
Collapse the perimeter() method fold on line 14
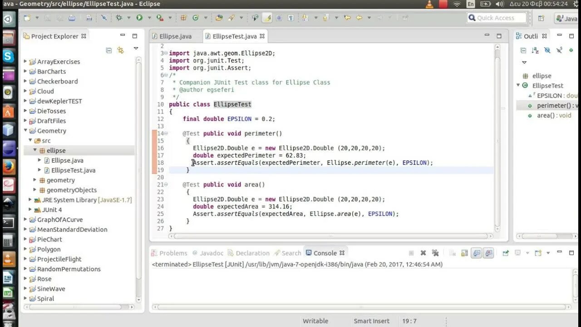[x=165, y=134]
